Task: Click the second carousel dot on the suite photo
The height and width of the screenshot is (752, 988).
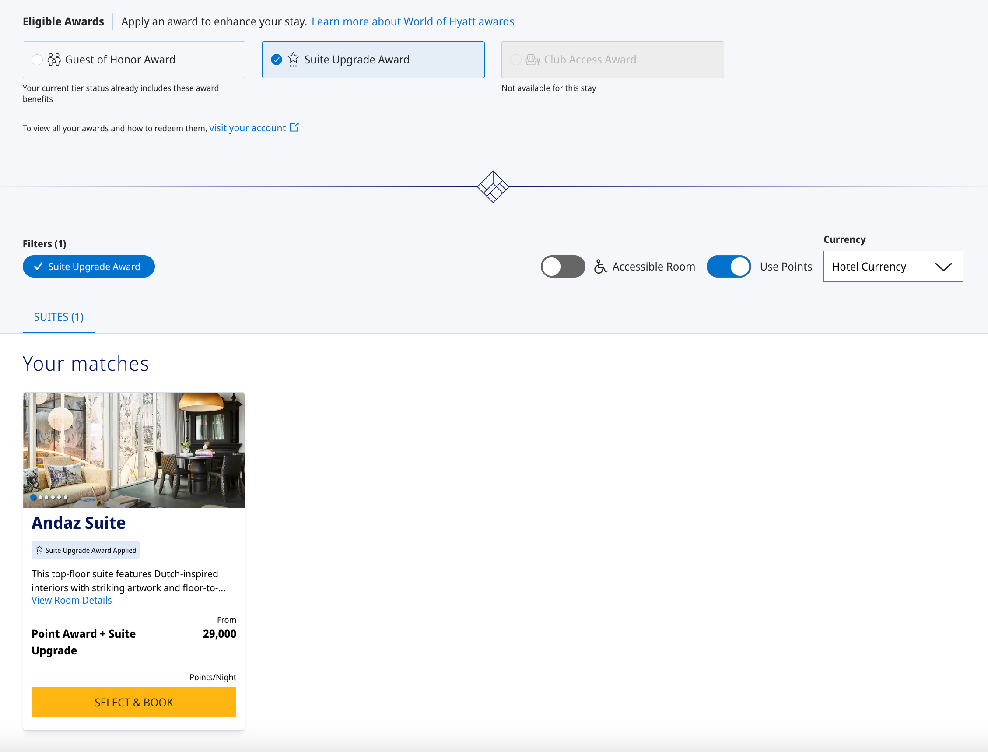Action: 40,497
